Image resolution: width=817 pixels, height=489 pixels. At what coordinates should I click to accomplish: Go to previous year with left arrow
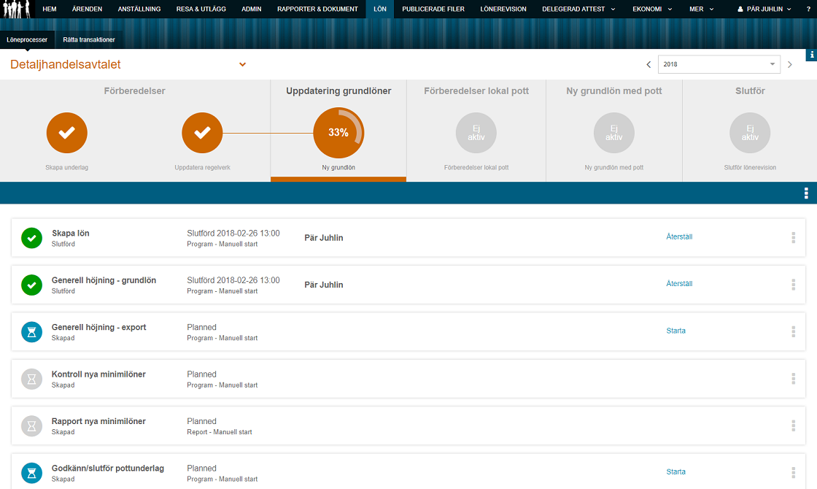pos(648,65)
